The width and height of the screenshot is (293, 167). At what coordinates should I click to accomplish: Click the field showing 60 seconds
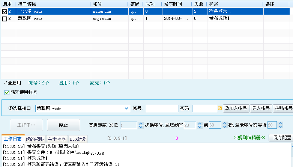215,125
